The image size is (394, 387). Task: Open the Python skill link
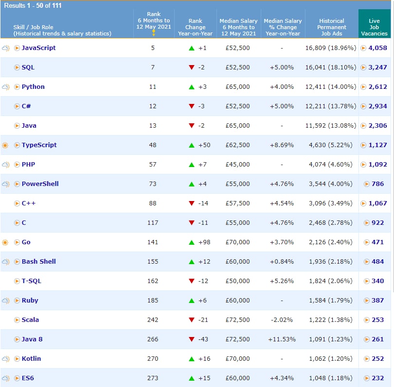pos(33,87)
